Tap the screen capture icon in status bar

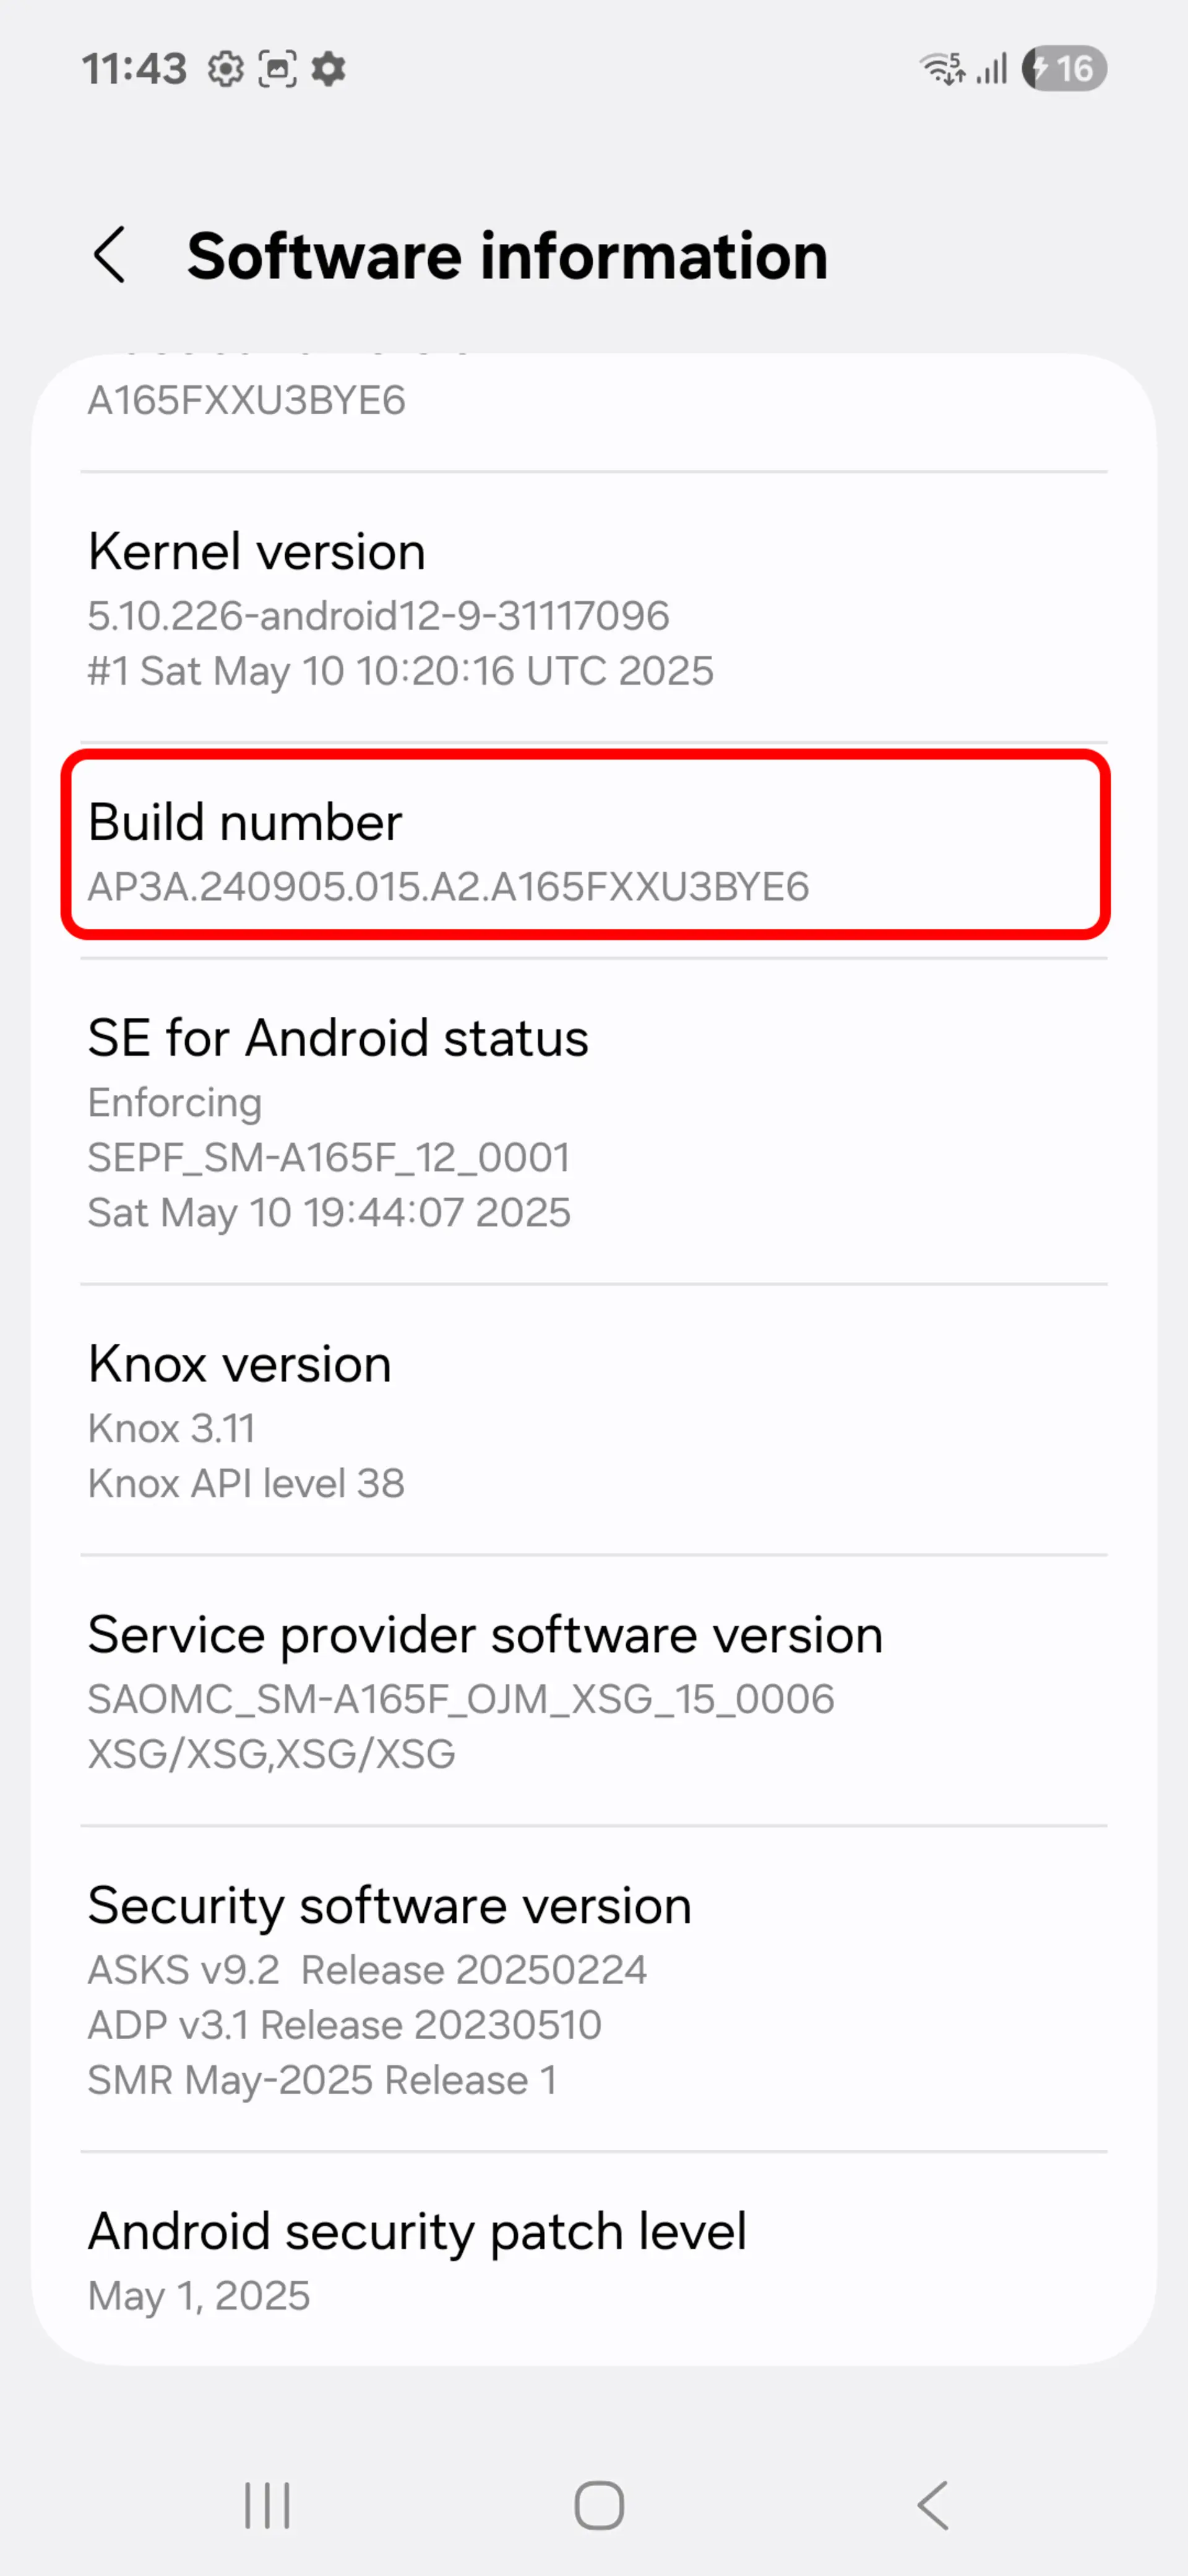[278, 69]
